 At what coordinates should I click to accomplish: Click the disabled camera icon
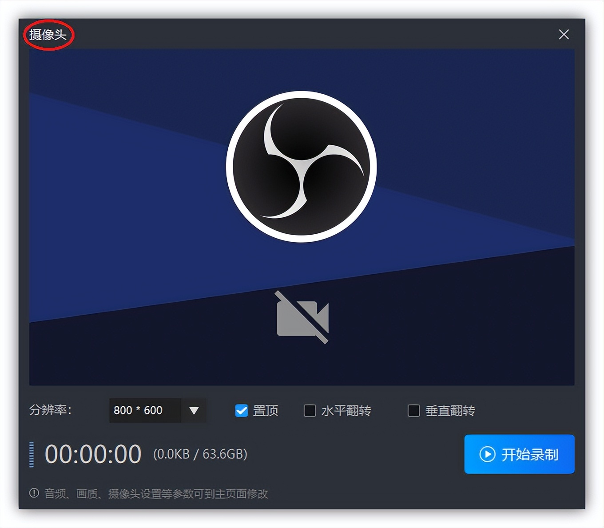302,317
